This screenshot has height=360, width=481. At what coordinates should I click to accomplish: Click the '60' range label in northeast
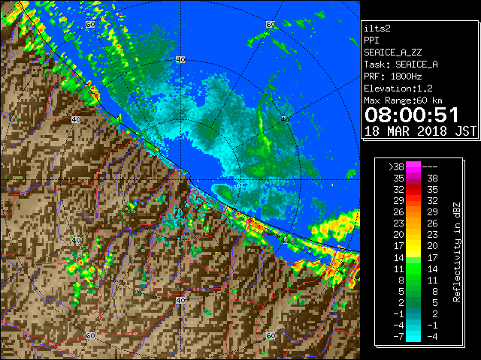(271, 24)
